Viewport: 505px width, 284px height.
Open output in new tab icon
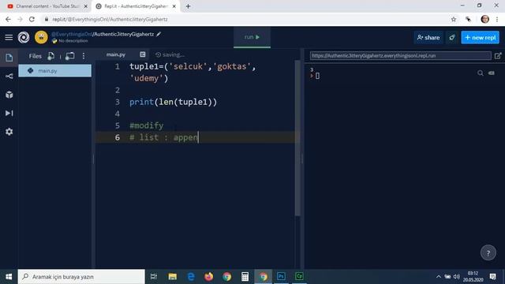[x=498, y=56]
